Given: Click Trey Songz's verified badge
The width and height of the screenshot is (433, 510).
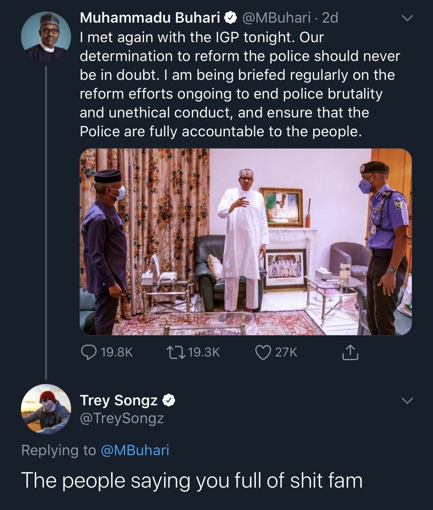Looking at the screenshot, I should click(x=169, y=400).
